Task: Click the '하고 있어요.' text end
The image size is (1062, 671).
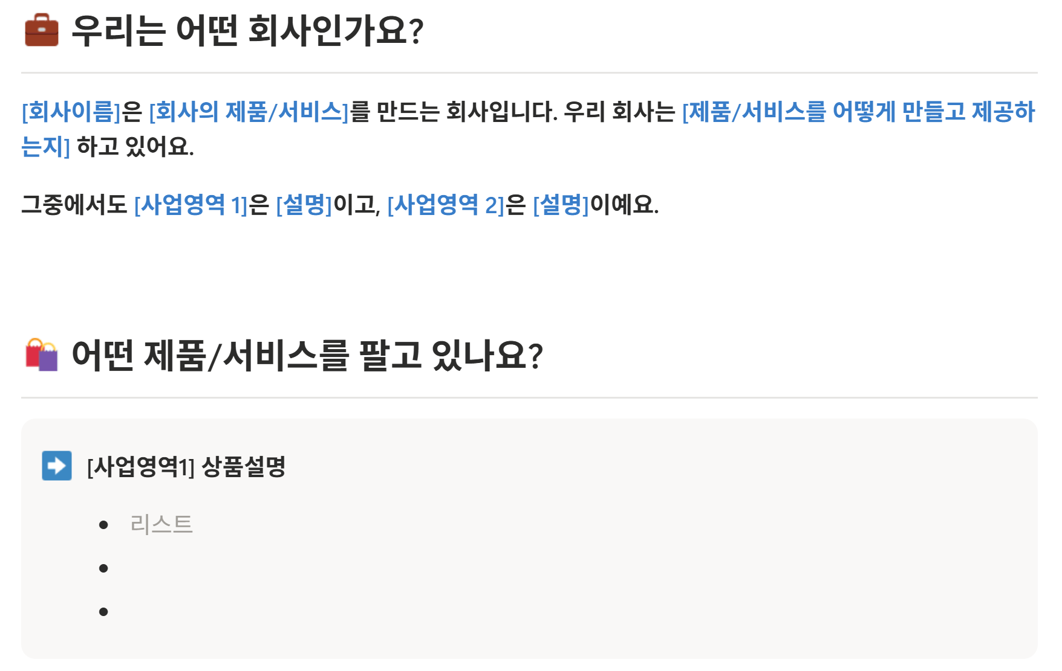Action: tap(135, 147)
